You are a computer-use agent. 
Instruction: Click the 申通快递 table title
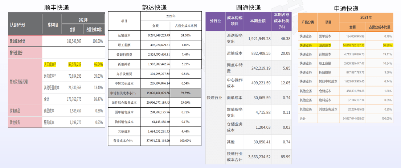[346, 8]
